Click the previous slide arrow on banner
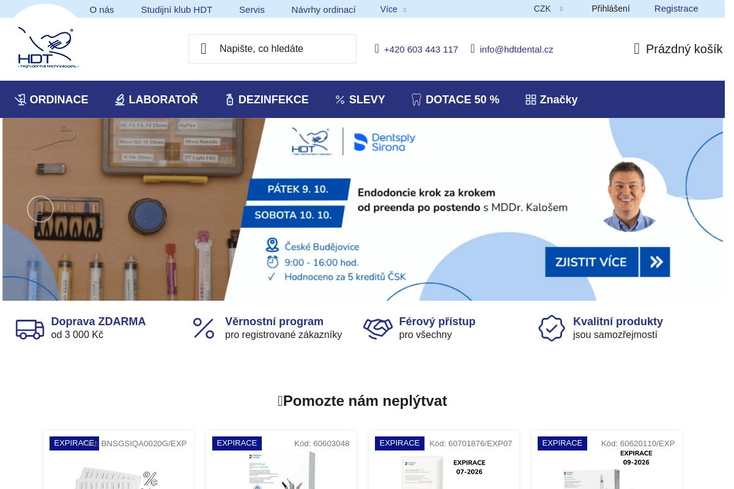 (40, 209)
